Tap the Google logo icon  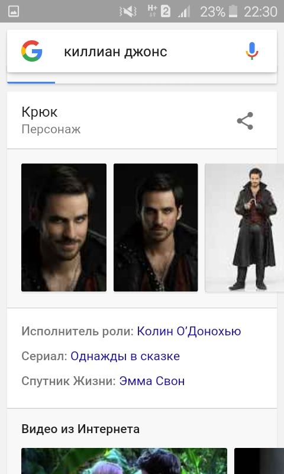point(32,51)
